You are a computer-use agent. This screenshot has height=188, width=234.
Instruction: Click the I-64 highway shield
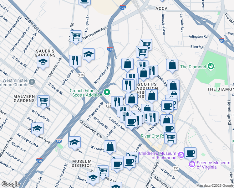pyautogui.click(x=222, y=40)
